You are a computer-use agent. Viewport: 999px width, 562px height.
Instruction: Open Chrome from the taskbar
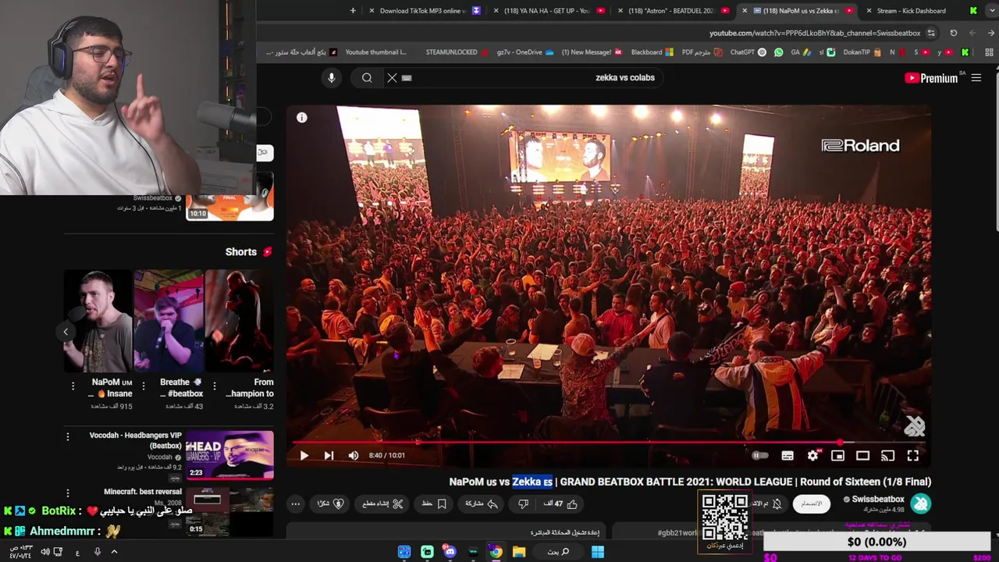click(x=496, y=552)
